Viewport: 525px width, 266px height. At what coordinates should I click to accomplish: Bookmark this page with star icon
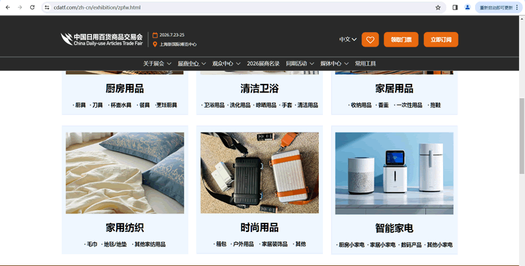[x=438, y=7]
